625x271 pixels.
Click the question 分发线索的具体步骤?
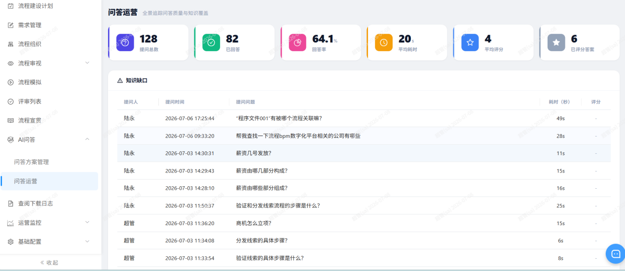(262, 240)
